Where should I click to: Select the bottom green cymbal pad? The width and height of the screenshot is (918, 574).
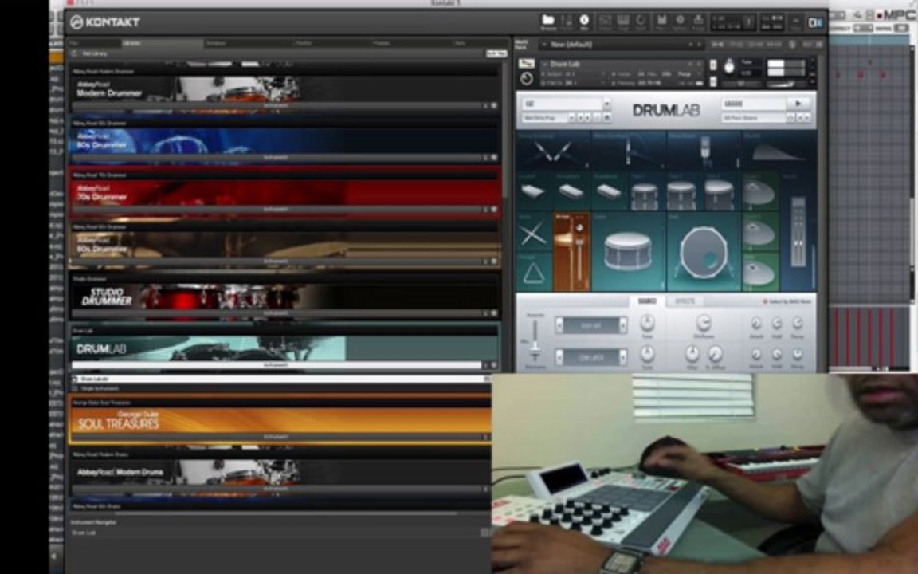point(760,273)
